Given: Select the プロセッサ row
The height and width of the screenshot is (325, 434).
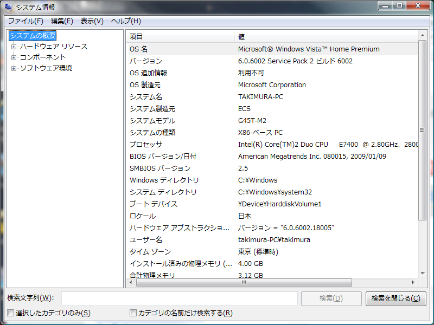Looking at the screenshot, I should (x=272, y=145).
